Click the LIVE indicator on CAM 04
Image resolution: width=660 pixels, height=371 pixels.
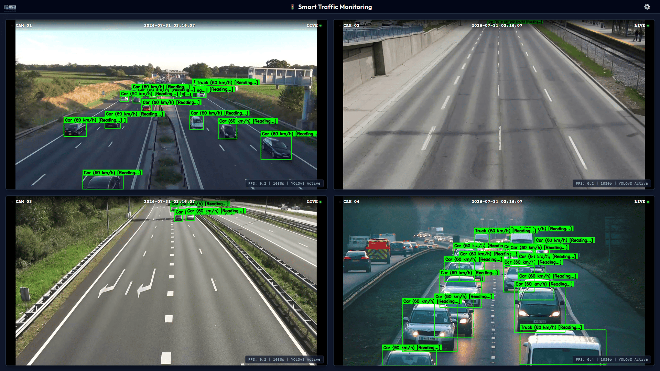pos(641,201)
